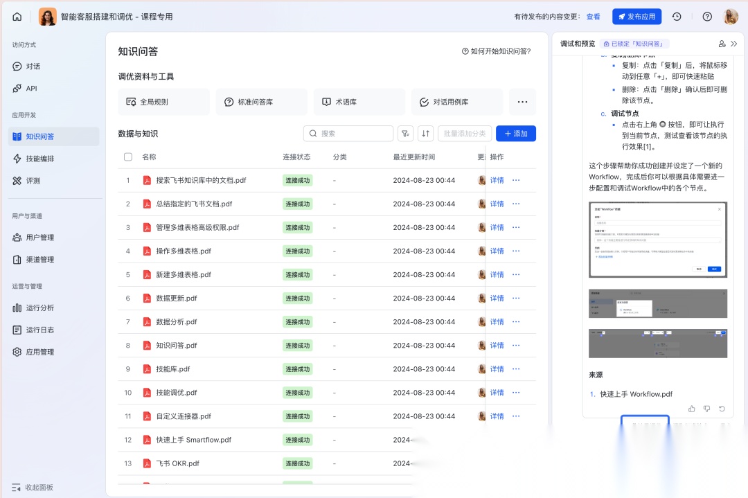The width and height of the screenshot is (748, 498).
Task: Open 详情 for 自定义连接器.pdf
Action: [497, 416]
